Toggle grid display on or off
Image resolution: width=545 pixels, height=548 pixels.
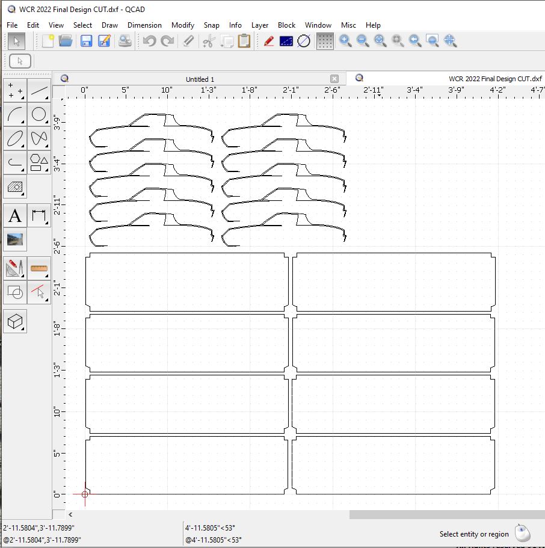pos(325,41)
